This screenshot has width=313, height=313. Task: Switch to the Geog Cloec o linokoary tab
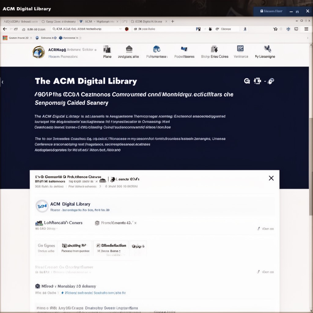pyautogui.click(x=58, y=22)
